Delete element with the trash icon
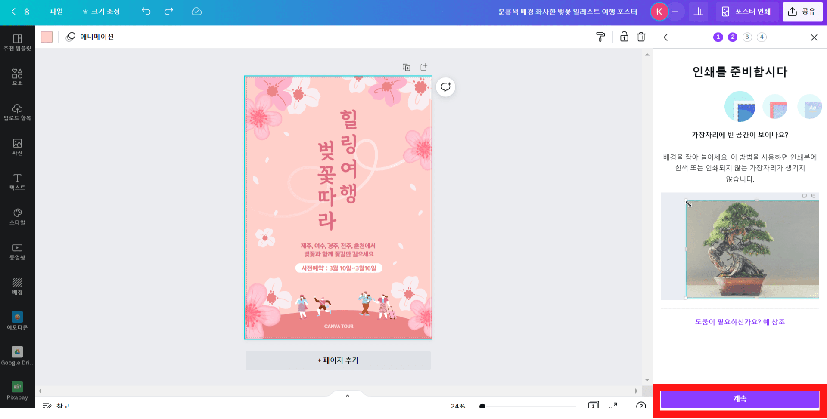The width and height of the screenshot is (827, 419). [x=641, y=37]
